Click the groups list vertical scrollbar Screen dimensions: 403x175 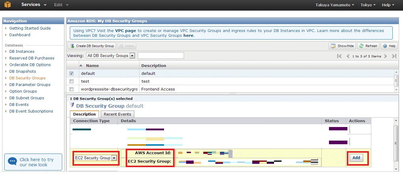coord(396,81)
